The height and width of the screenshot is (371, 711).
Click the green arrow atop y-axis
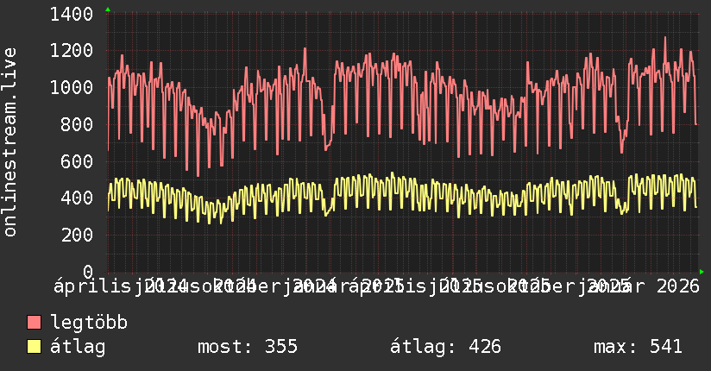(x=108, y=9)
